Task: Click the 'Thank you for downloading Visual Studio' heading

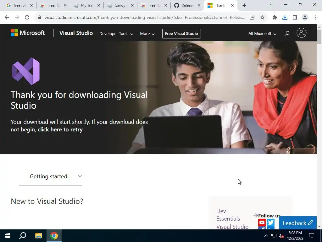Action: [79, 100]
